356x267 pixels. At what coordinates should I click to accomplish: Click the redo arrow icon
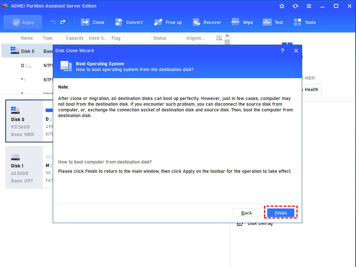point(63,22)
